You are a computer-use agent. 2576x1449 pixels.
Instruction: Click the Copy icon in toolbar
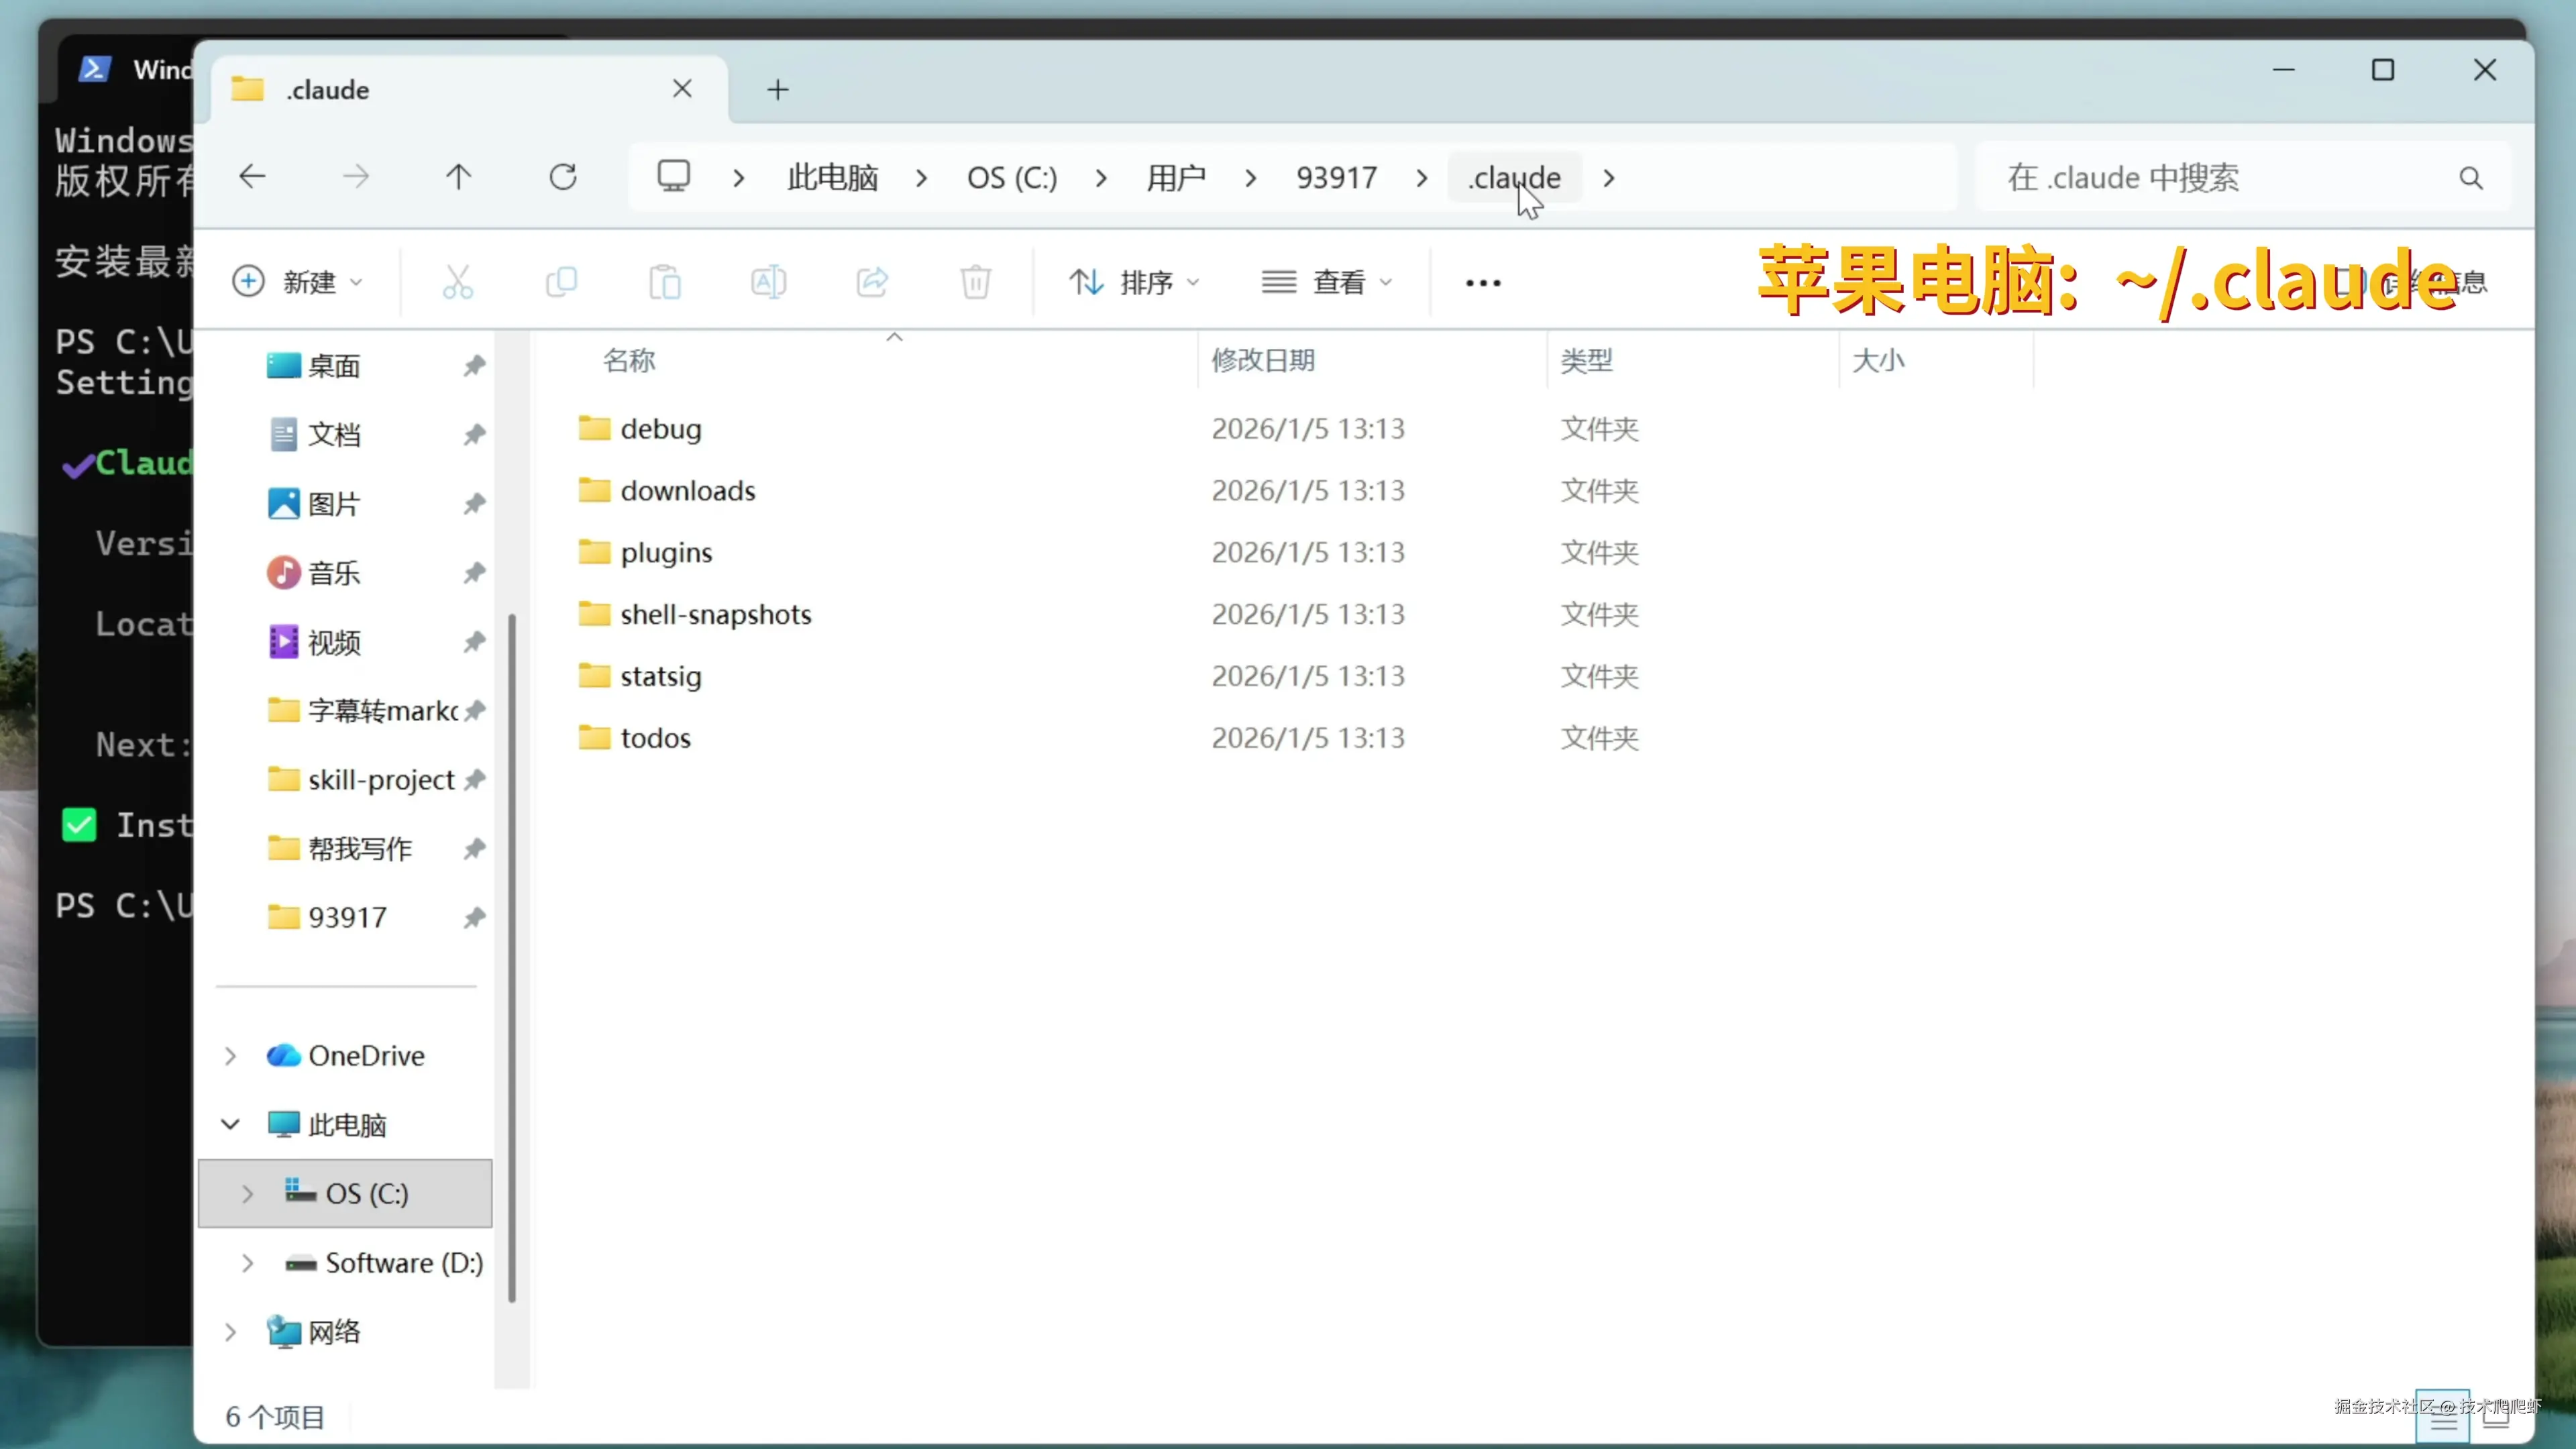click(561, 282)
